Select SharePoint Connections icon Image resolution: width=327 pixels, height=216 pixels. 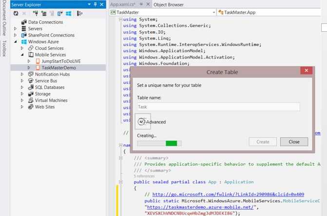[24, 35]
